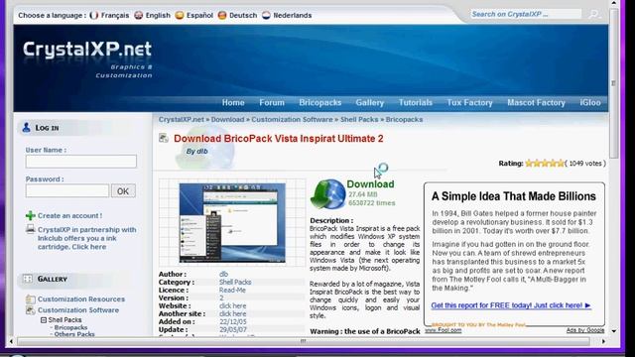Open the iGloo menu item
Screen dimensions: 635x357
[x=590, y=103]
